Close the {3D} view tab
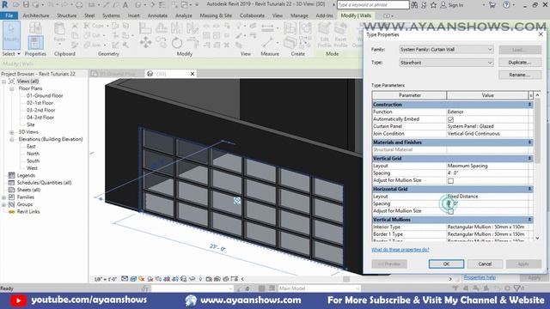The height and width of the screenshot is (309, 550). pos(192,74)
